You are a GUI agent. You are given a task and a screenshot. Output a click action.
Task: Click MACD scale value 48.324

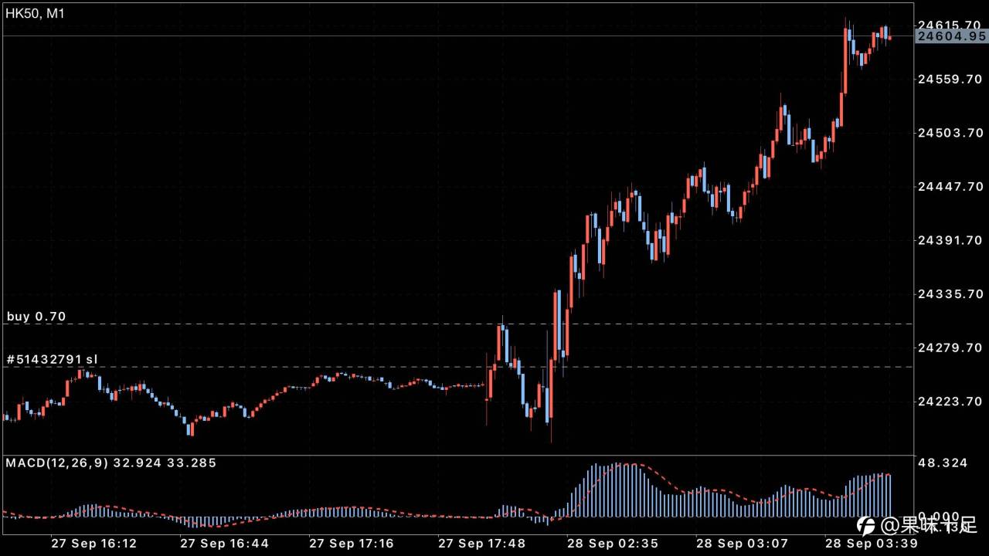pos(942,463)
